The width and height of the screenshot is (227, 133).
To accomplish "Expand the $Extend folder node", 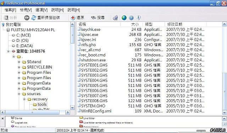I will pyautogui.click(x=19, y=62).
